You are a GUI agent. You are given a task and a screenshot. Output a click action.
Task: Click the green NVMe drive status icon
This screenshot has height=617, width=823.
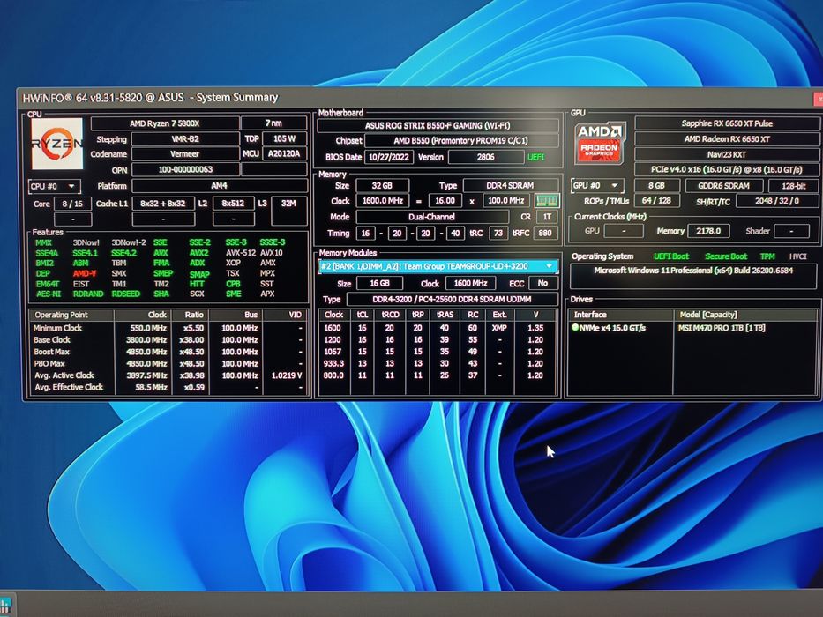pos(575,328)
